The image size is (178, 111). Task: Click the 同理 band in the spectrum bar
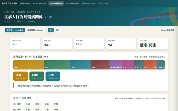pyautogui.click(x=57, y=65)
